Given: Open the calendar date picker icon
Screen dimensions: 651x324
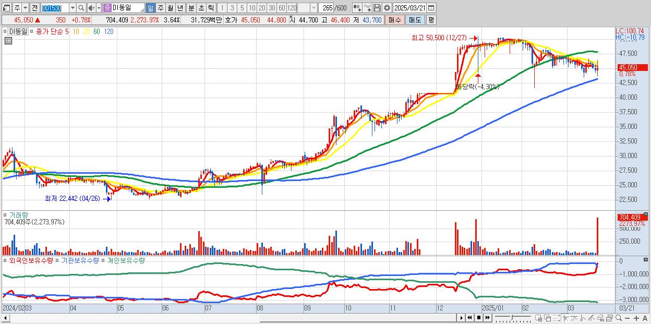Looking at the screenshot, I should point(431,8).
